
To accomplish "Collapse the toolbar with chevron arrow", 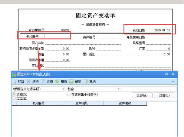I will click(173, 82).
